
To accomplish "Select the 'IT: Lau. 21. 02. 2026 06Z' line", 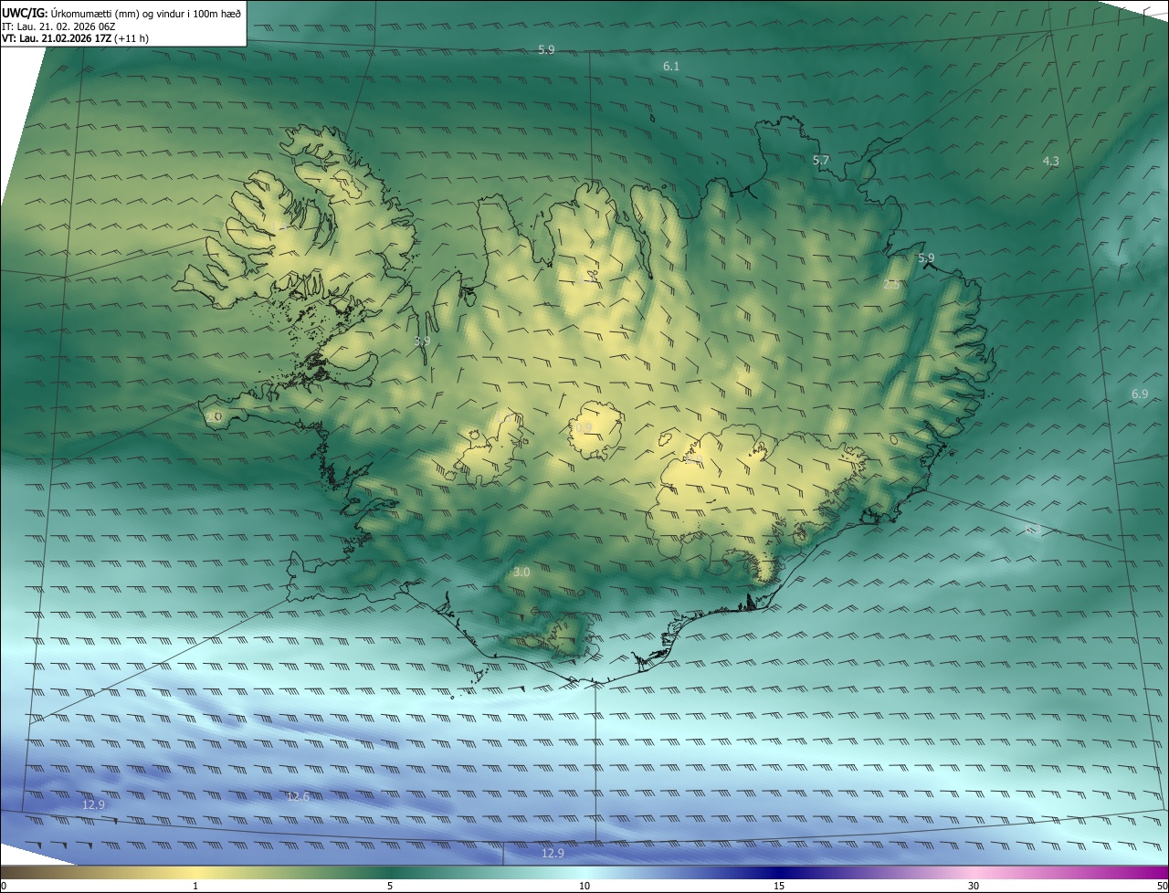I will click(57, 26).
